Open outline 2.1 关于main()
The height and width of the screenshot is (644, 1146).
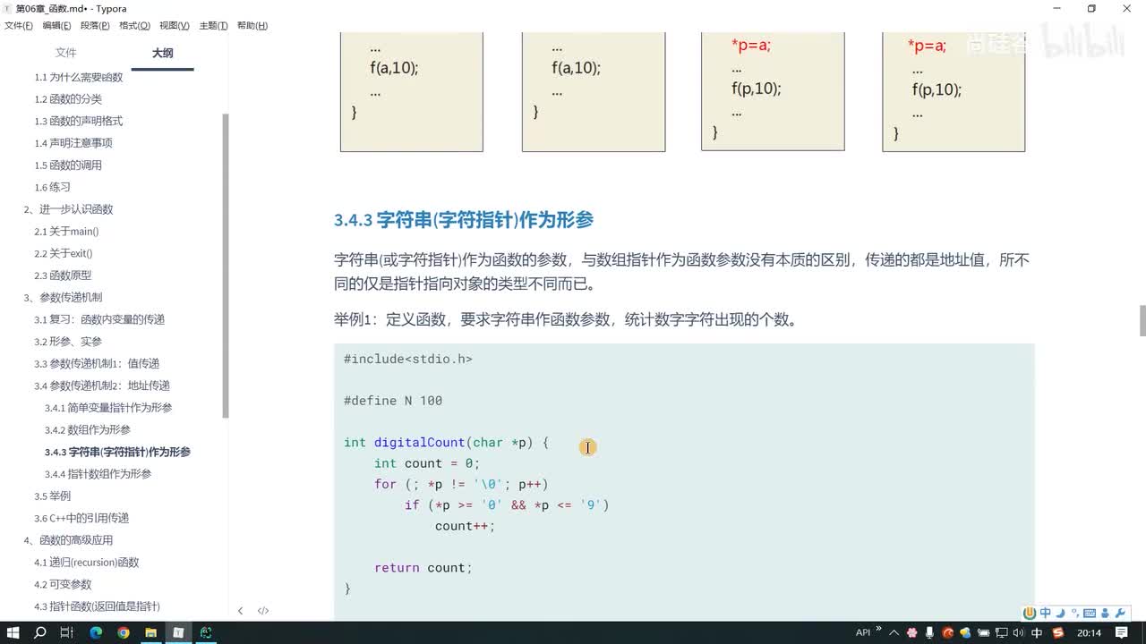pyautogui.click(x=66, y=232)
